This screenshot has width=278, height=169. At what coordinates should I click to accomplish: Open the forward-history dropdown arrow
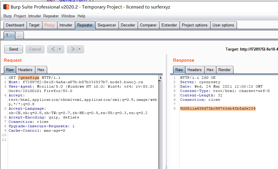point(79,49)
